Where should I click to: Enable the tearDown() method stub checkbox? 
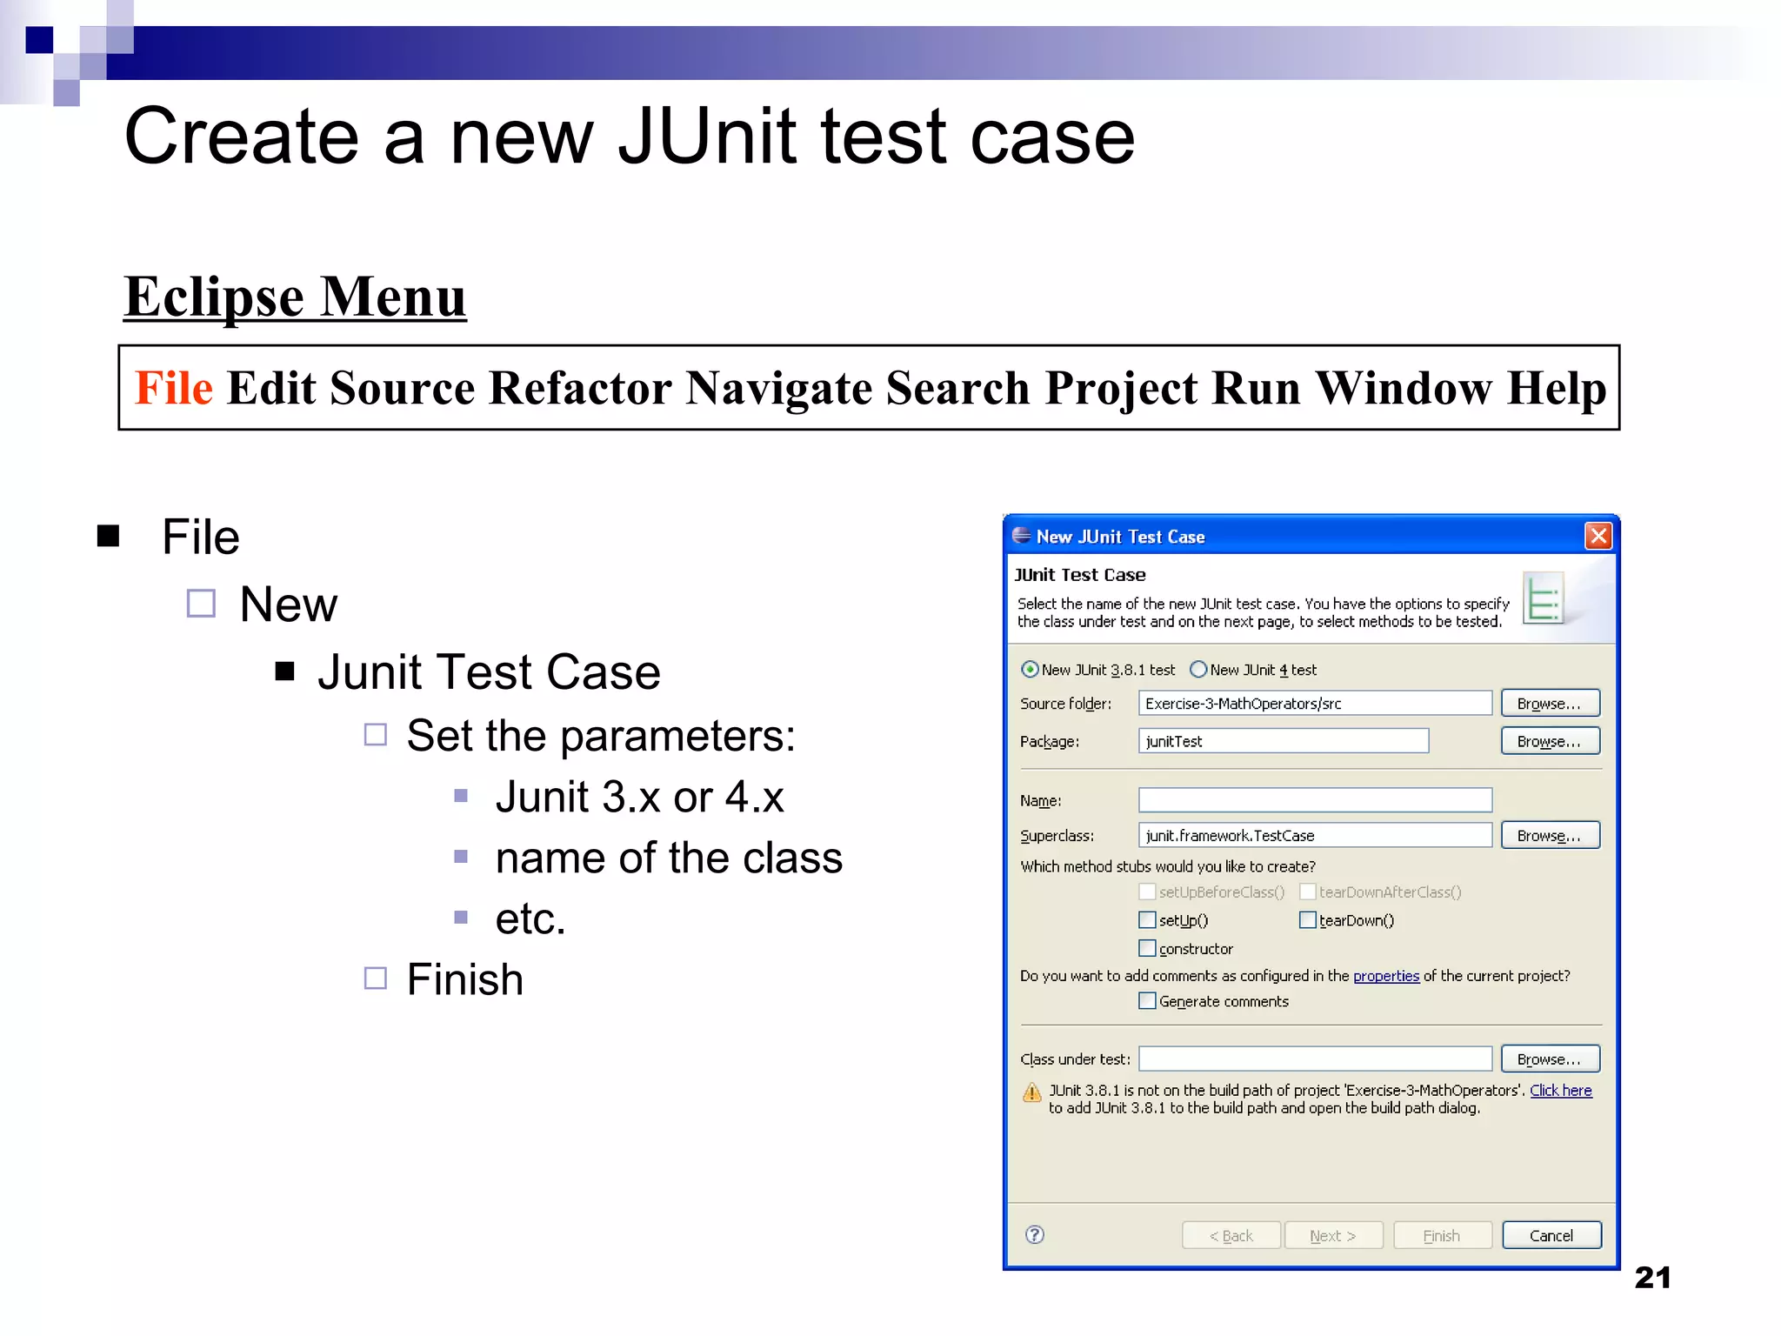tap(1307, 919)
